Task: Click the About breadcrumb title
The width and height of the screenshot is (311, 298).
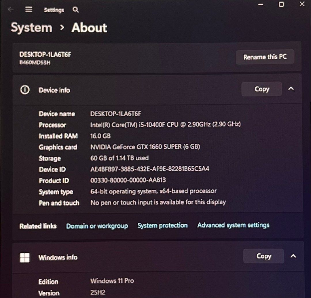Action: pos(89,27)
